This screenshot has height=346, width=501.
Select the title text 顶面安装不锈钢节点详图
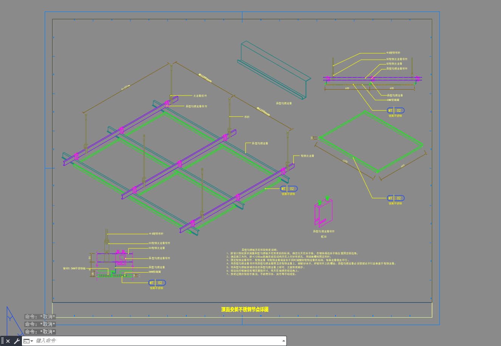tap(245, 309)
